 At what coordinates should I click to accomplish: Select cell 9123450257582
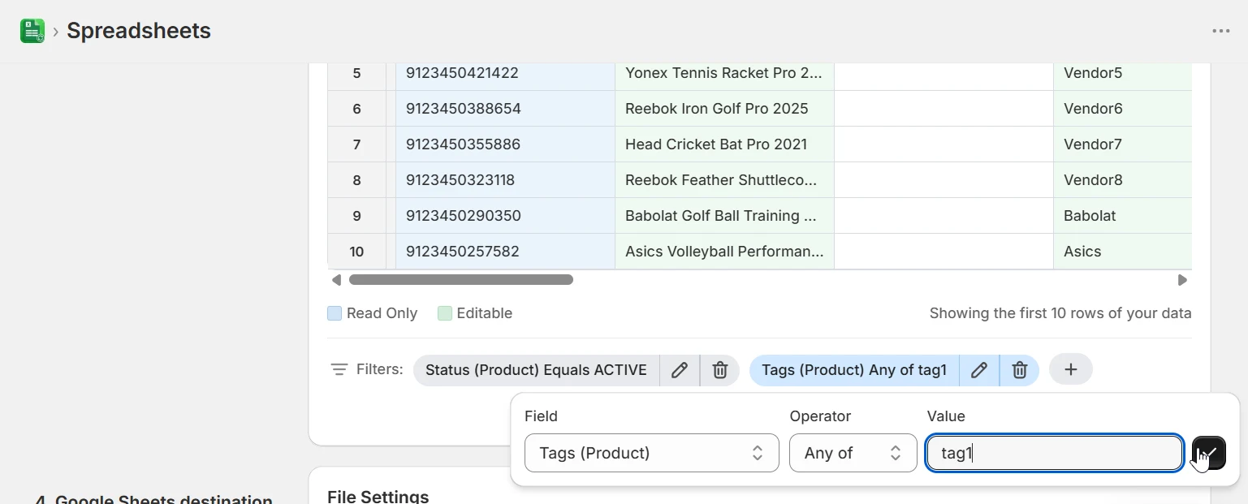(505, 252)
